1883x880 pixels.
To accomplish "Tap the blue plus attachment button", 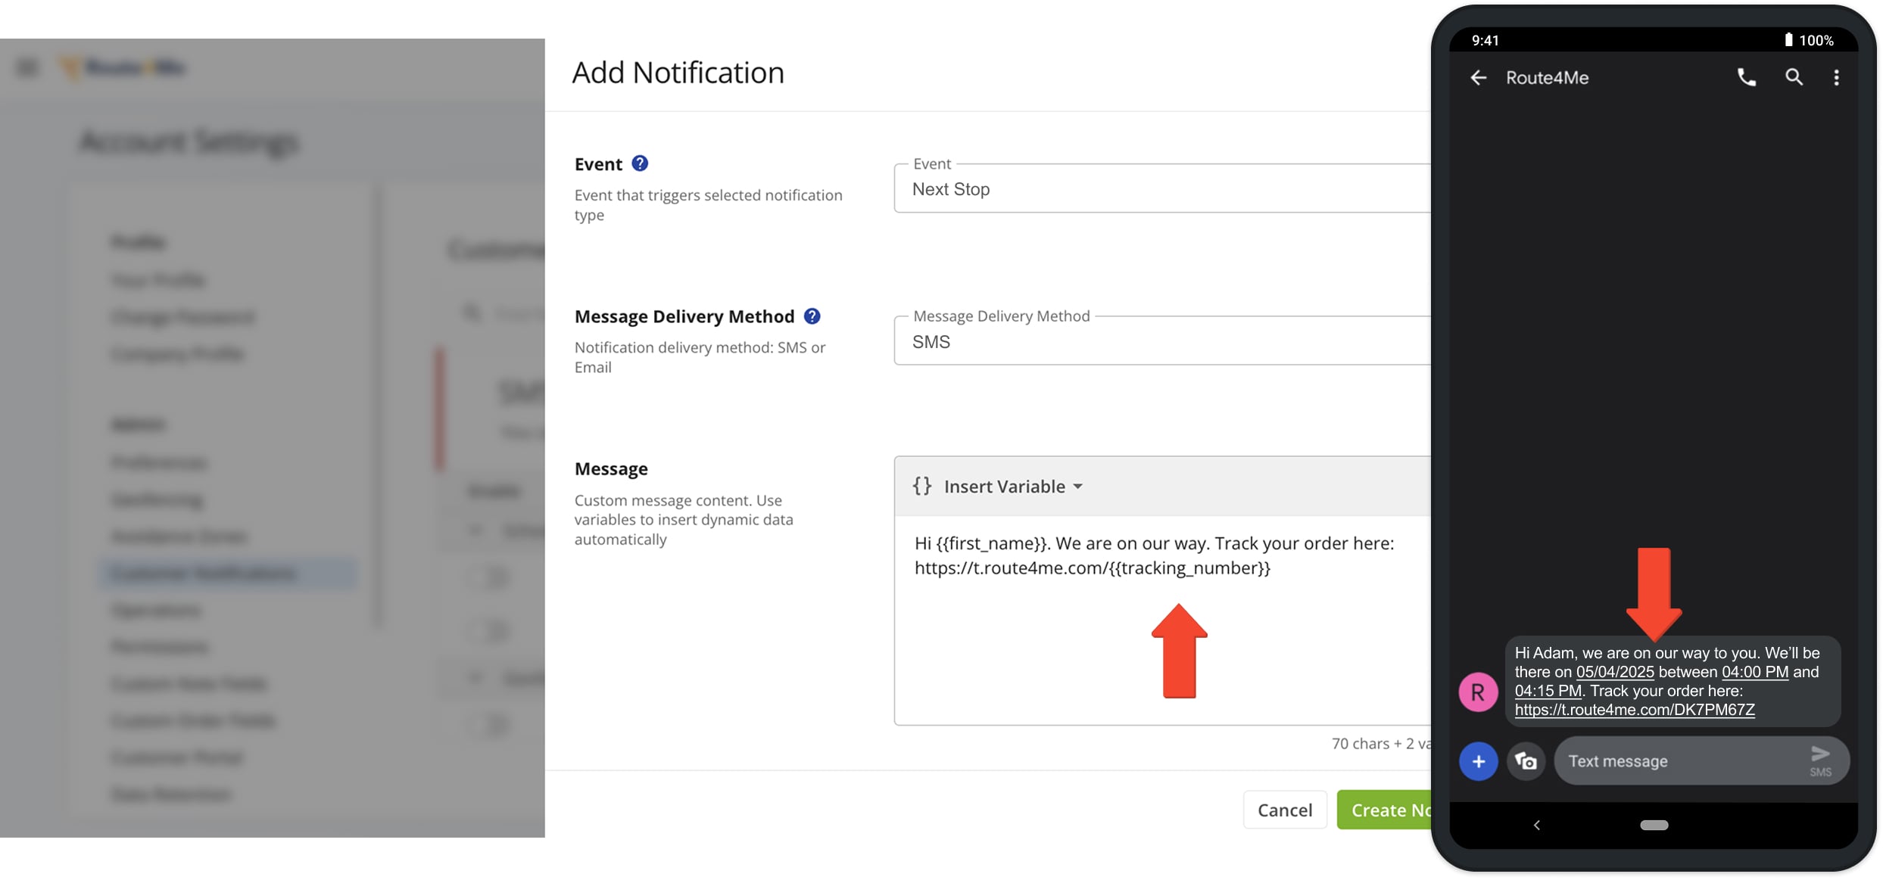I will tap(1478, 761).
